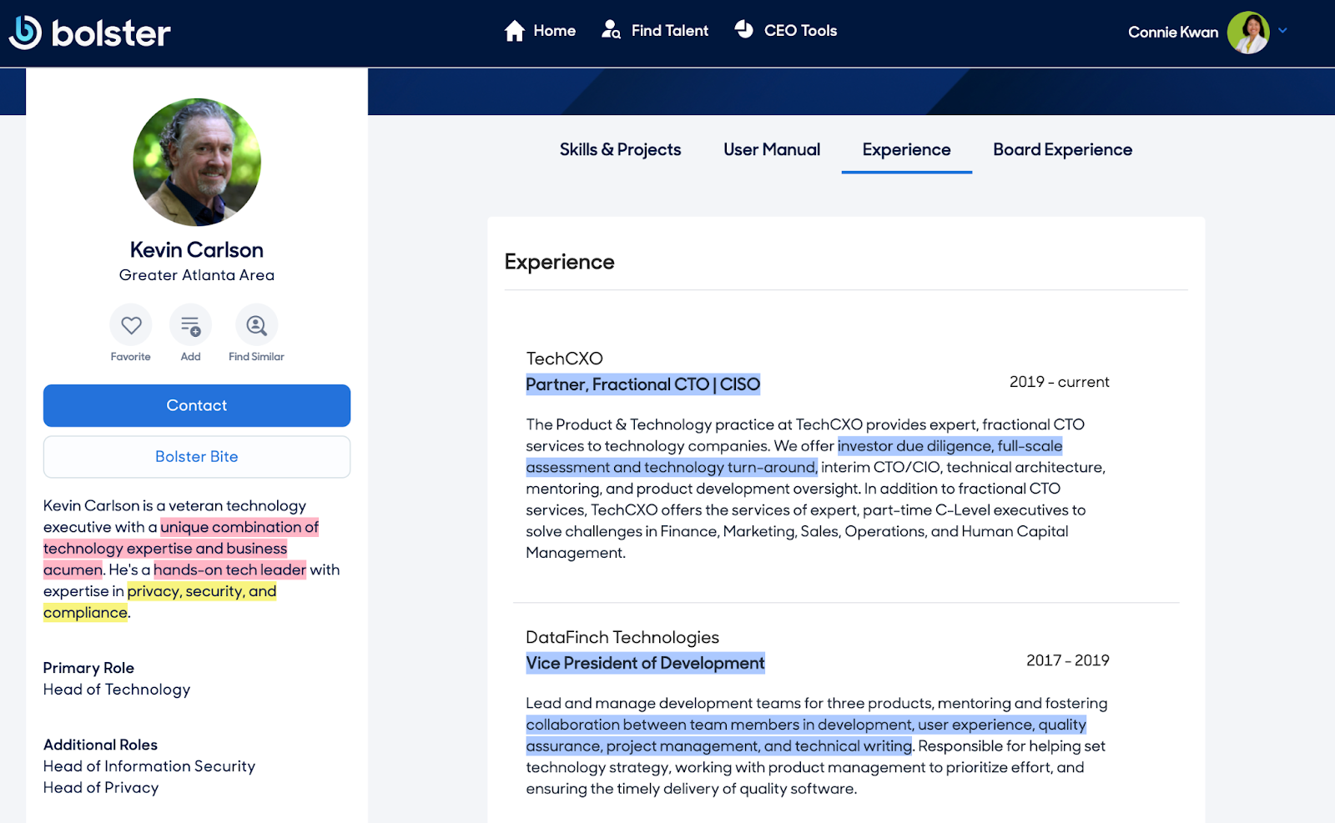Switch to the Board Experience tab
This screenshot has width=1335, height=823.
click(x=1062, y=149)
